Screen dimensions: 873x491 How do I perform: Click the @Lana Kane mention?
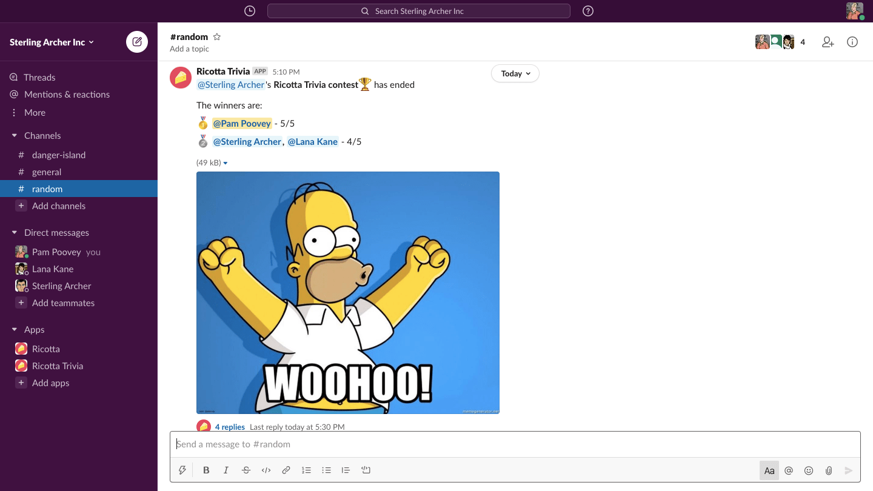pyautogui.click(x=313, y=142)
